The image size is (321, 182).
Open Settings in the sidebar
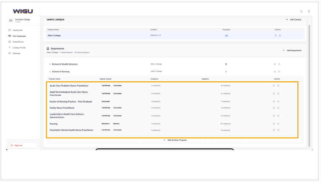pos(17,53)
